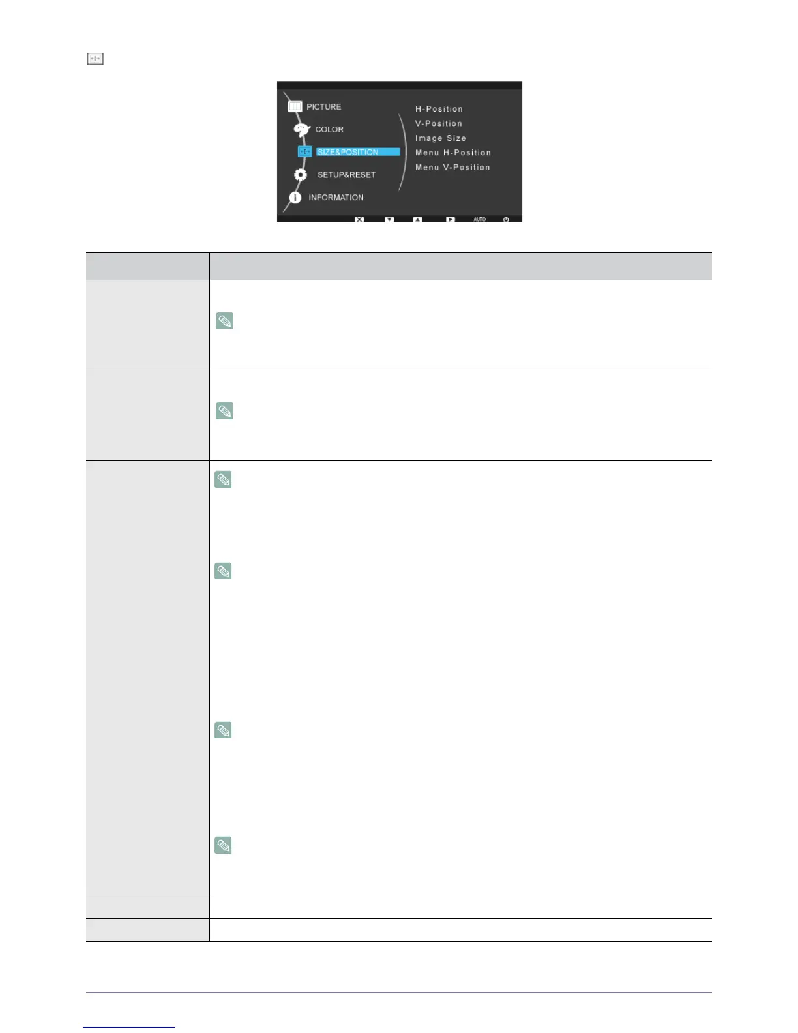Image resolution: width=798 pixels, height=1033 pixels.
Task: Click the X exit icon in OSD bar
Action: coord(359,219)
